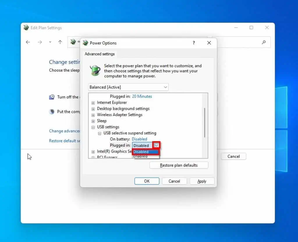The height and width of the screenshot is (242, 298).
Task: Click the forward navigation arrow
Action: pos(40,42)
